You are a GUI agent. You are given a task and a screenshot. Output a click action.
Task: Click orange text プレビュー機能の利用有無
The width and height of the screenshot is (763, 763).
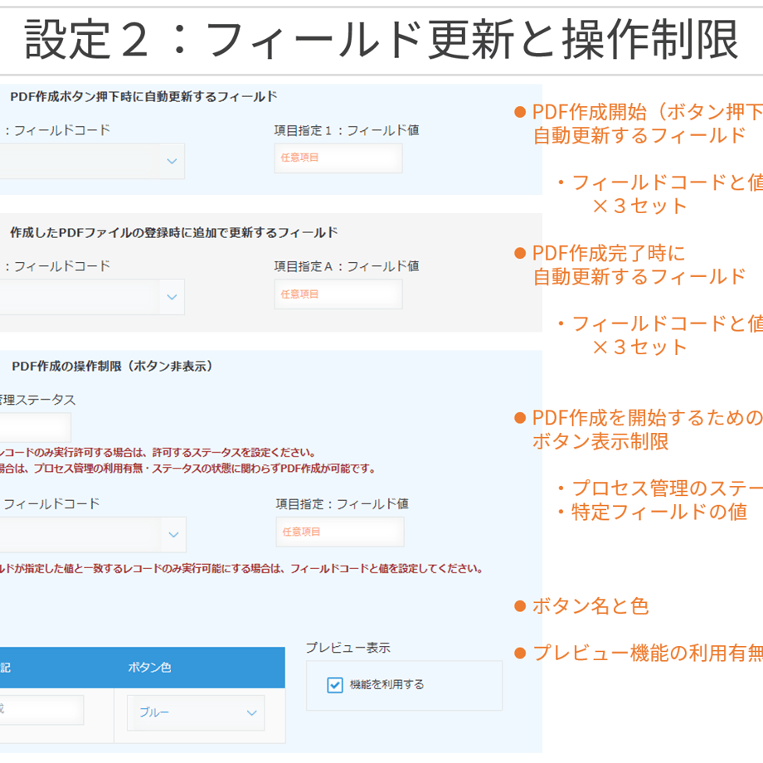click(647, 653)
